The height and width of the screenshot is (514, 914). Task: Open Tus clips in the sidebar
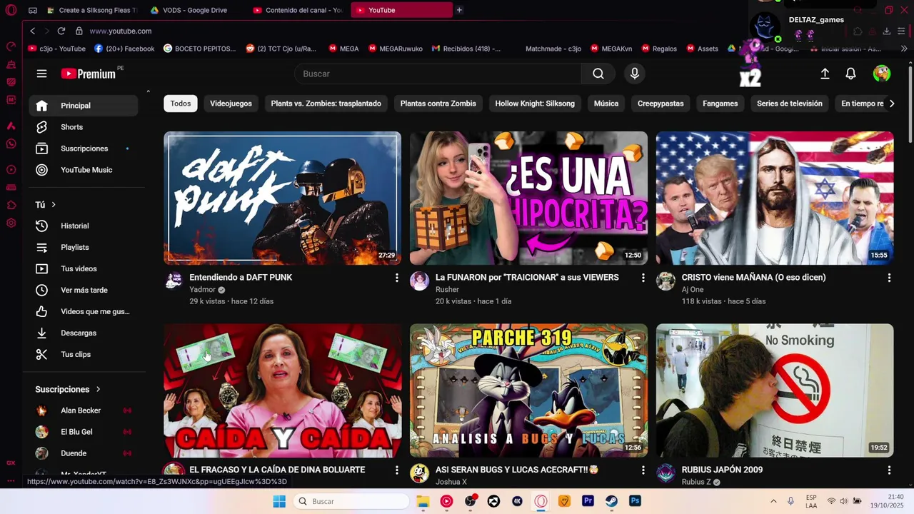coord(84,354)
